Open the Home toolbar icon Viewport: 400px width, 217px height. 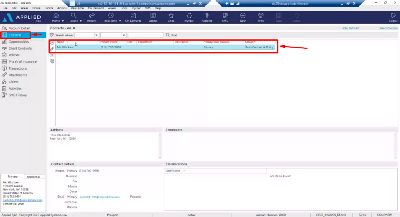(x=56, y=16)
